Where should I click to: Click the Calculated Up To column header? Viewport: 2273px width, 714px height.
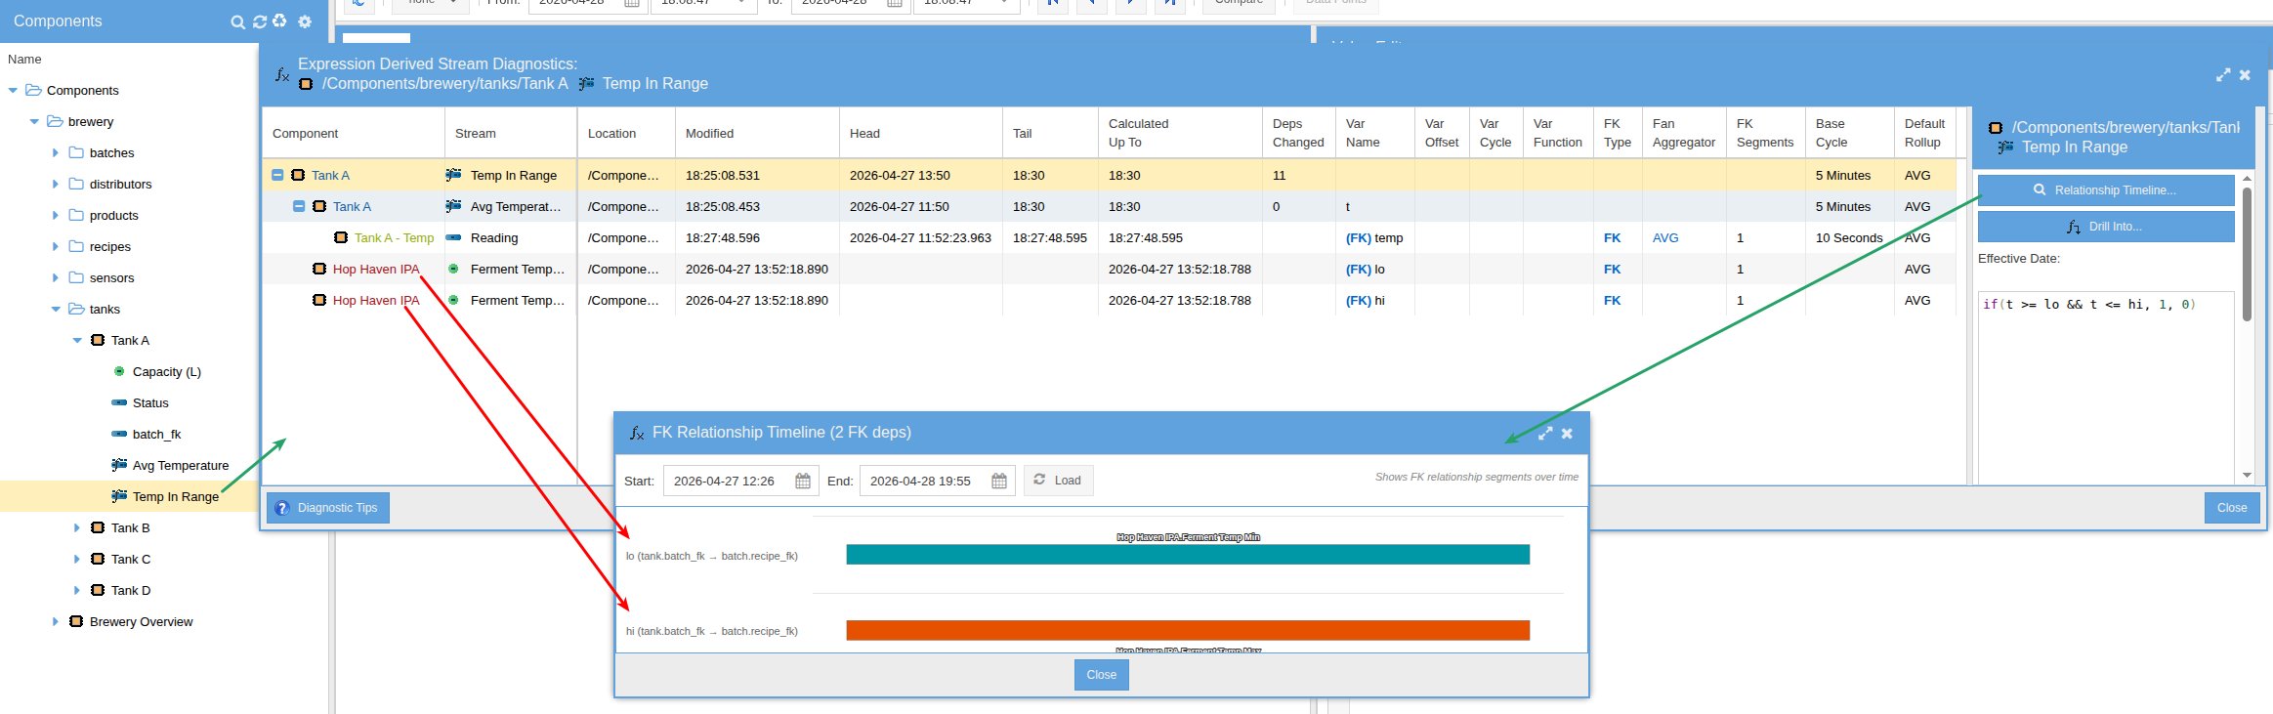(1180, 133)
